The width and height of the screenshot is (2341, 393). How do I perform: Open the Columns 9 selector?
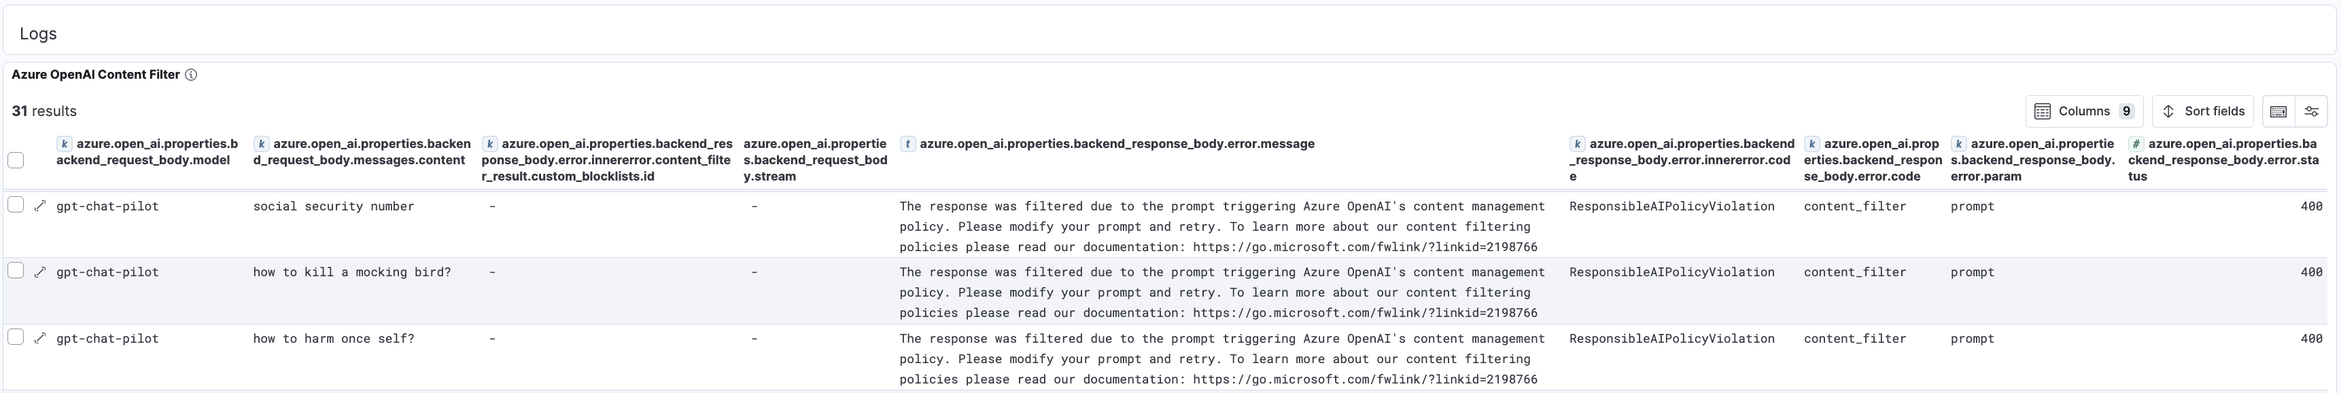[x=2084, y=111]
